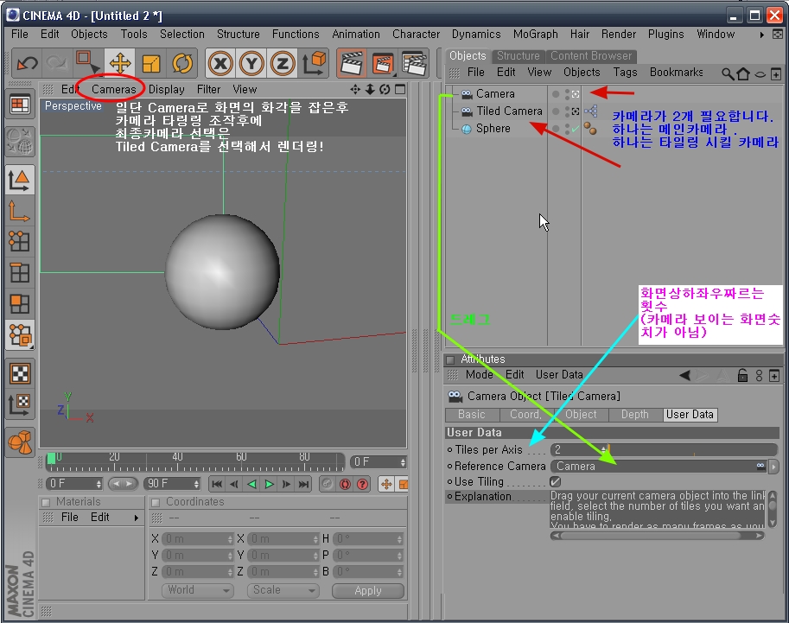Select Tiled Camera object in tree
The height and width of the screenshot is (623, 789).
pos(509,111)
